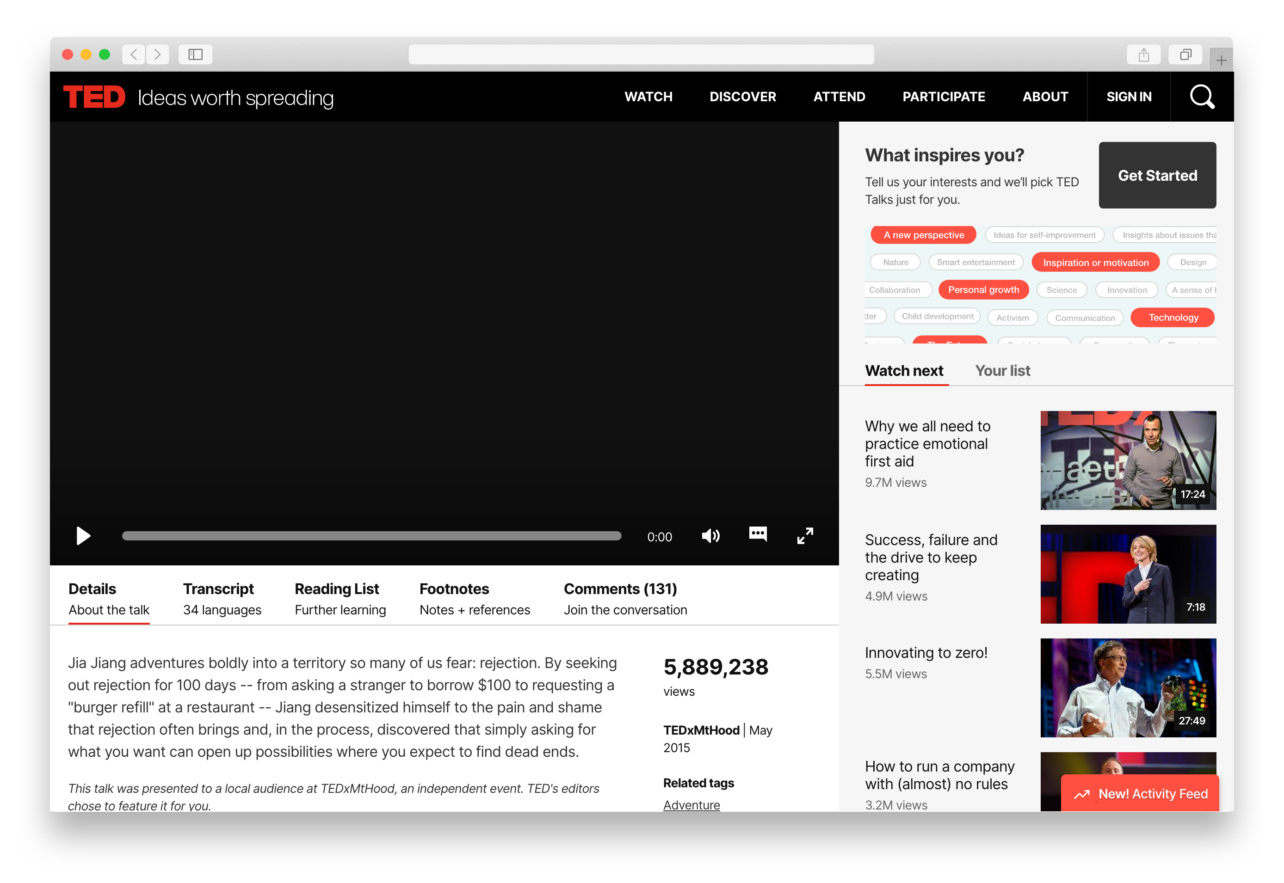The height and width of the screenshot is (883, 1284).
Task: Open the Reading List tab
Action: (x=340, y=599)
